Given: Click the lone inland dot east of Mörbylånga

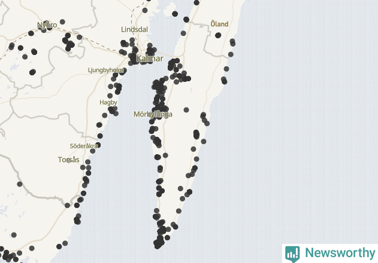Looking at the screenshot, I should point(186,110).
